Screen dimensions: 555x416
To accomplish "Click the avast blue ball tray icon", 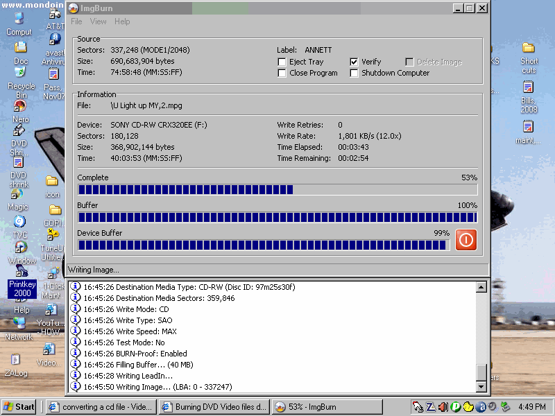I will 481,407.
